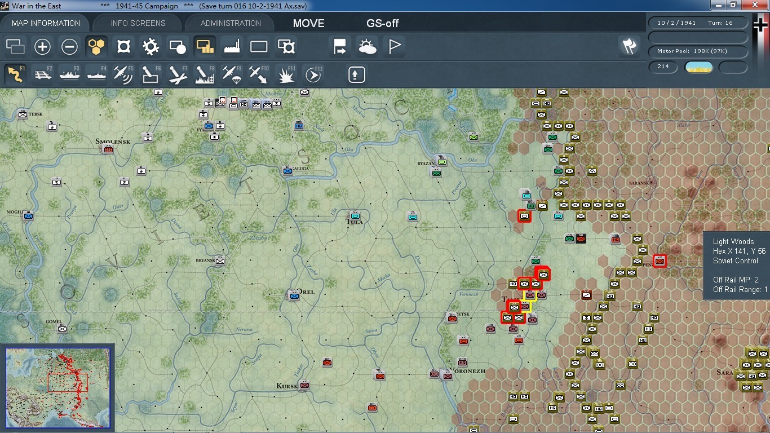
Task: Click the Saransk town label
Action: click(x=640, y=183)
